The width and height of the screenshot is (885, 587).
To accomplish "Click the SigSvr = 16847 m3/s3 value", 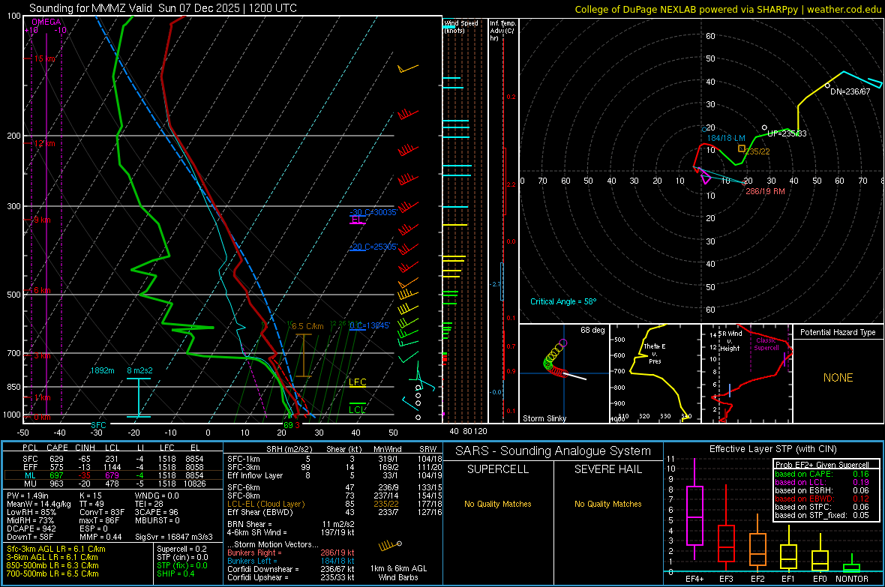I will [x=174, y=537].
